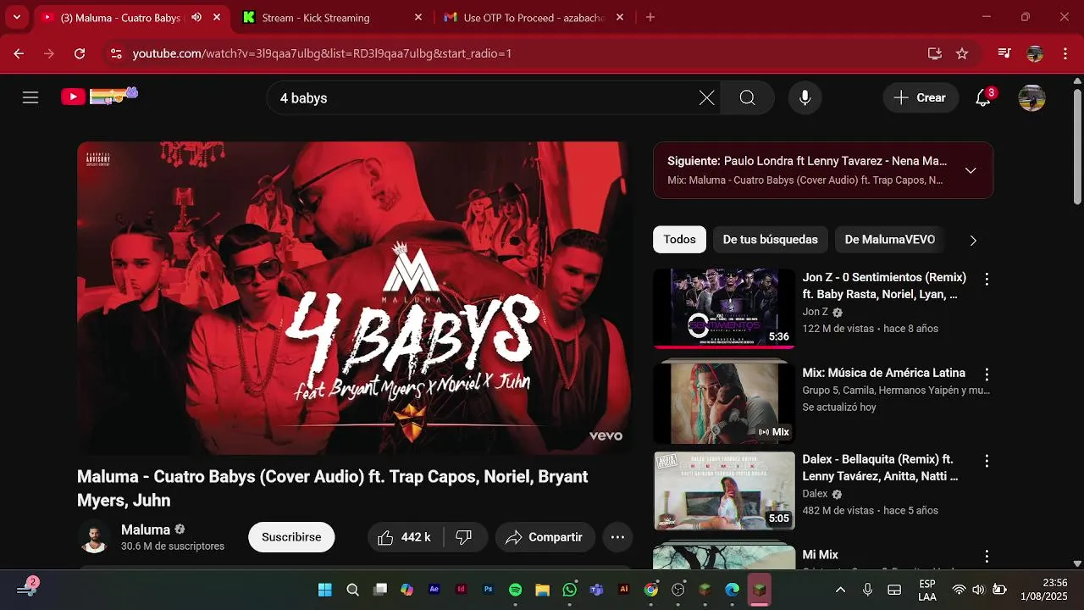This screenshot has height=610, width=1084.
Task: Like the video with thumbs up
Action: (405, 537)
